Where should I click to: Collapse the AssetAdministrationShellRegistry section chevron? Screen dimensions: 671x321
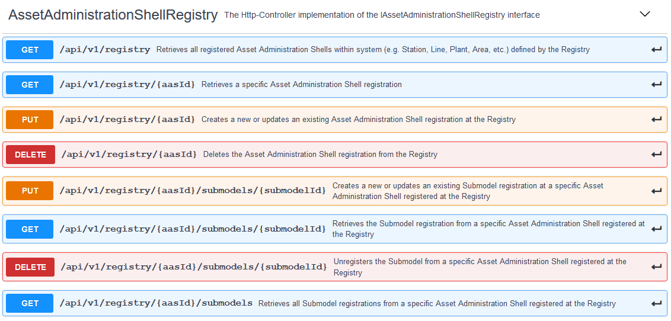(x=645, y=14)
